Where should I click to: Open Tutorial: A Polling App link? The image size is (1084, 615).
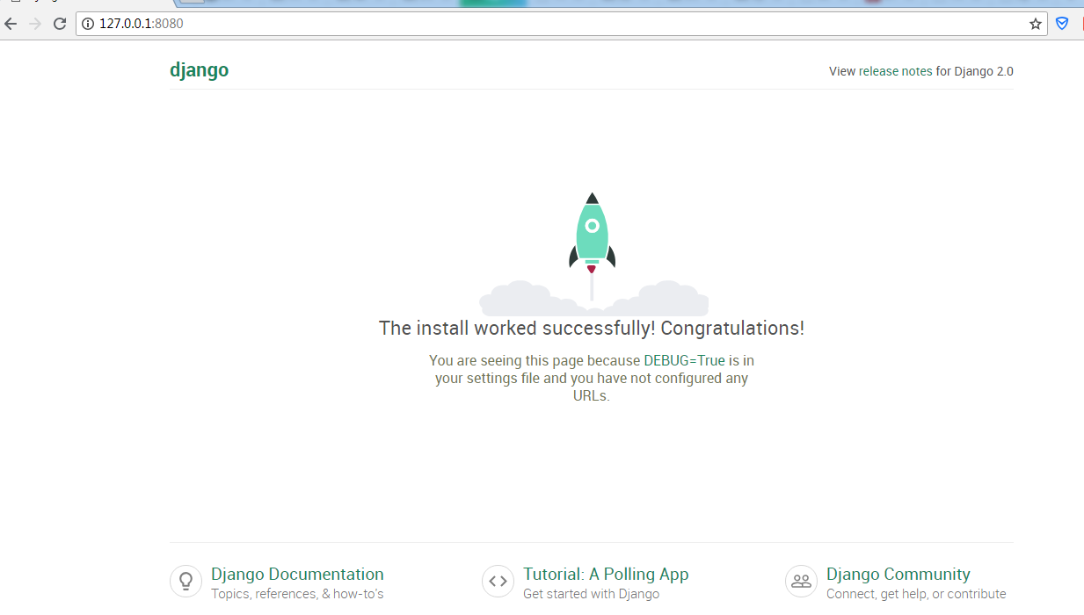[606, 574]
